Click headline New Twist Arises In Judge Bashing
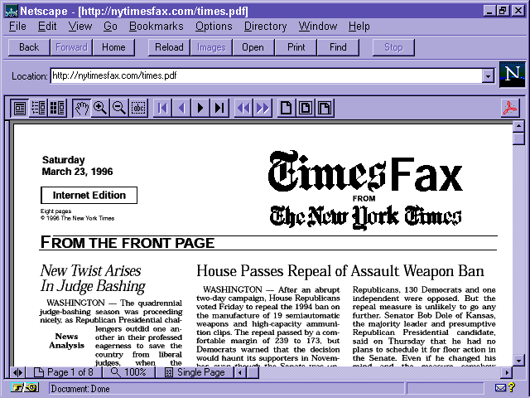The height and width of the screenshot is (398, 530). (x=93, y=279)
